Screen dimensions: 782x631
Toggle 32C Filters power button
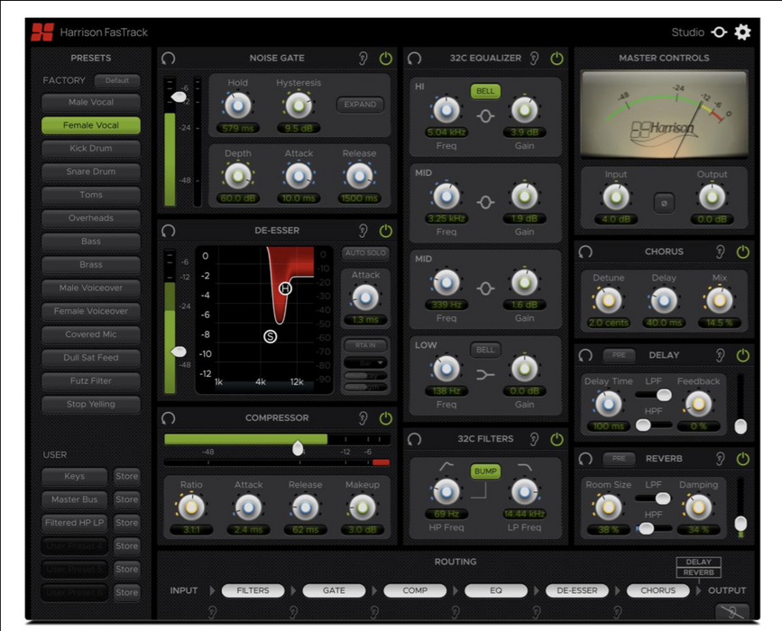(557, 439)
